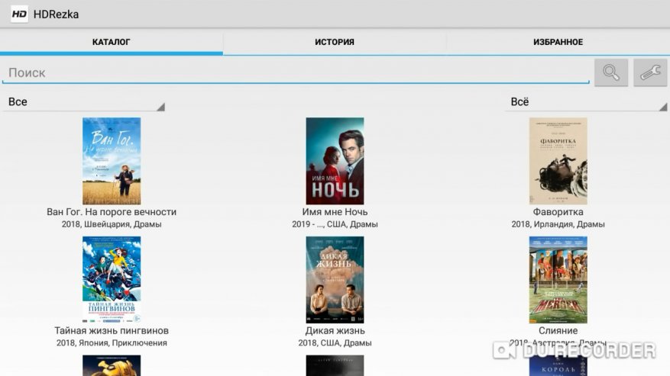Click the text 2018, Ирландия, Драмы
670x376 pixels.
point(558,224)
